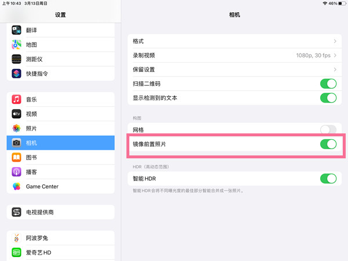Tap the battery status indicator
The width and height of the screenshot is (348, 261).
click(337, 3)
